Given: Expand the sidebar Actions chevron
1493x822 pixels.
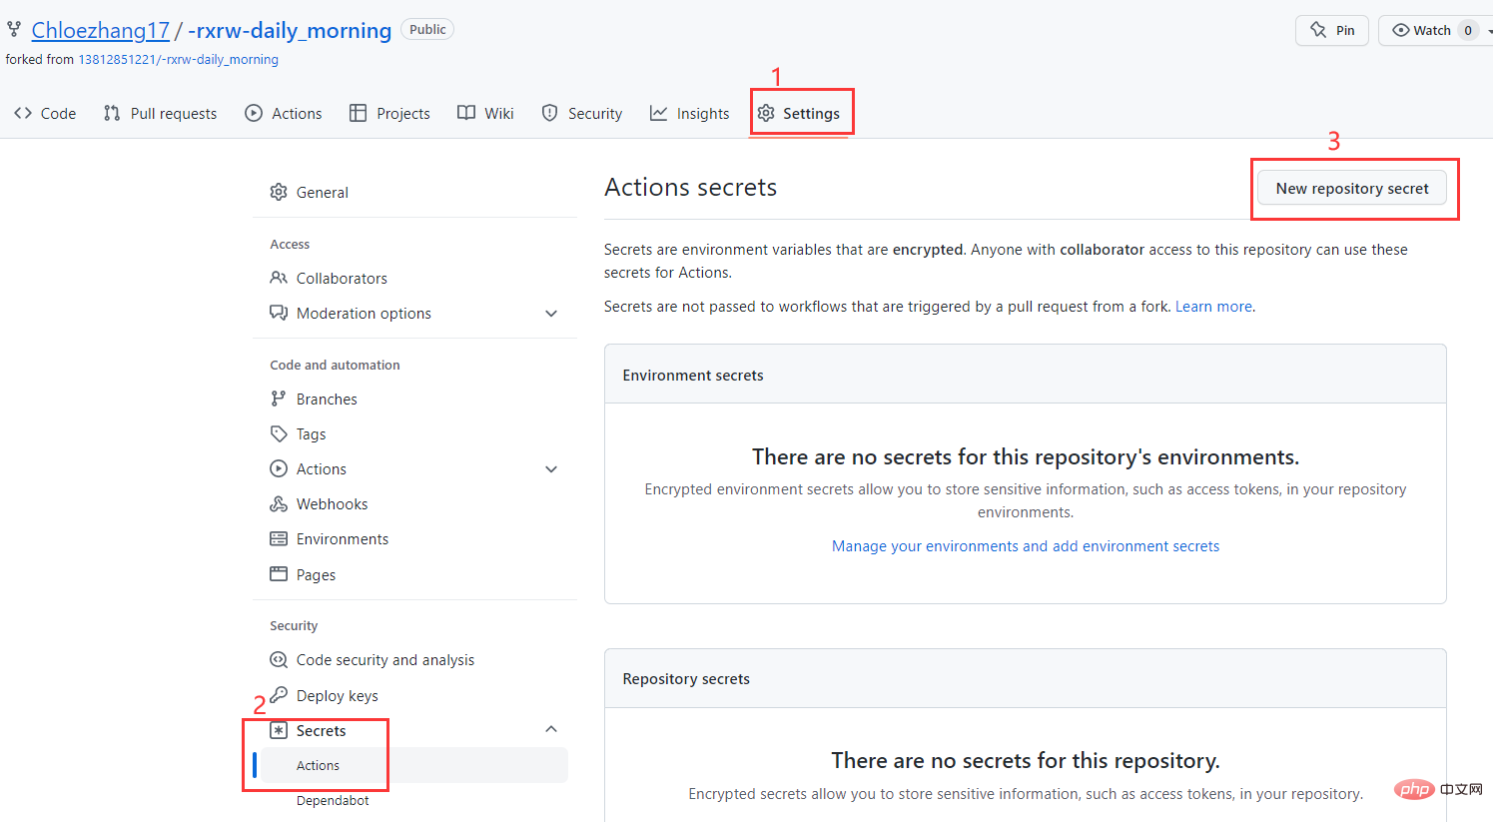Looking at the screenshot, I should coord(551,469).
